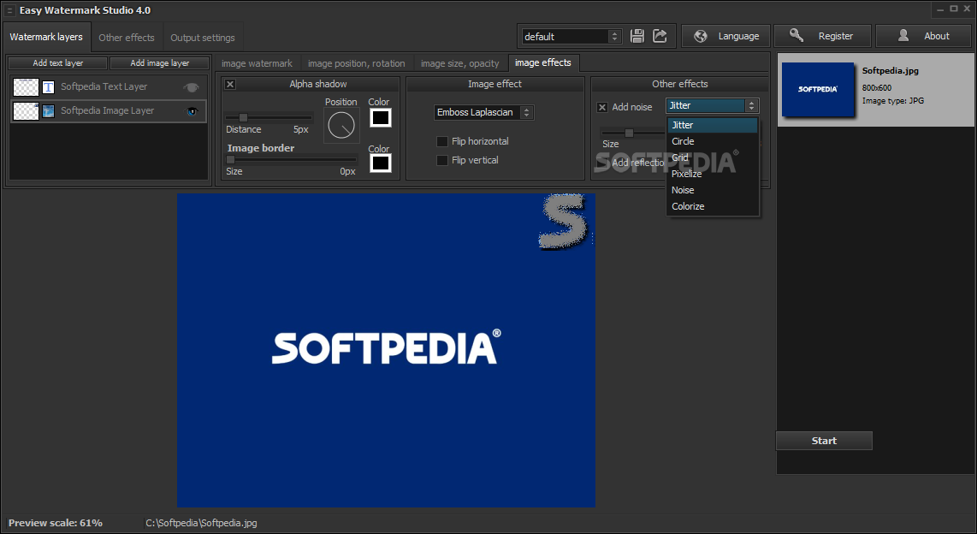Select the image effects tab
This screenshot has width=977, height=534.
coord(542,63)
